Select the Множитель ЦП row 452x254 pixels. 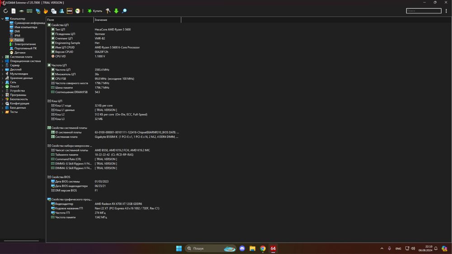point(113,74)
